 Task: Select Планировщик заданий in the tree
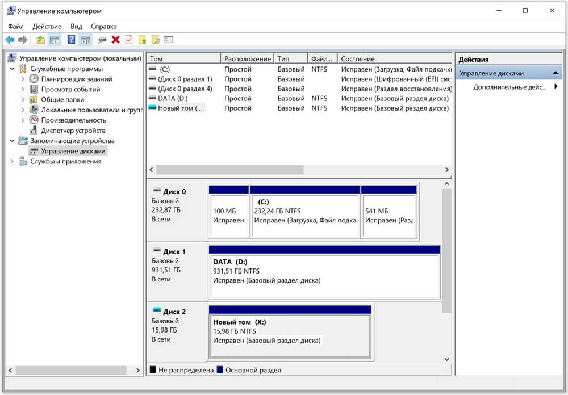tap(76, 79)
